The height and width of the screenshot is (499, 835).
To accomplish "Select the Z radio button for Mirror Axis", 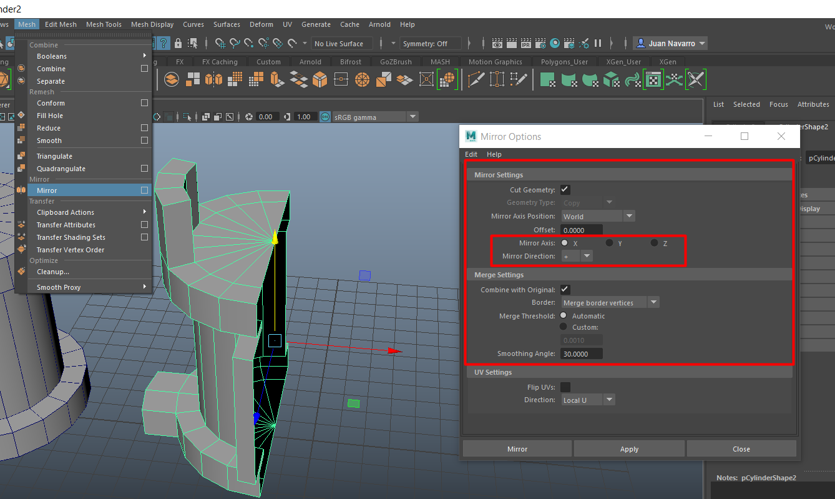I will (x=653, y=242).
